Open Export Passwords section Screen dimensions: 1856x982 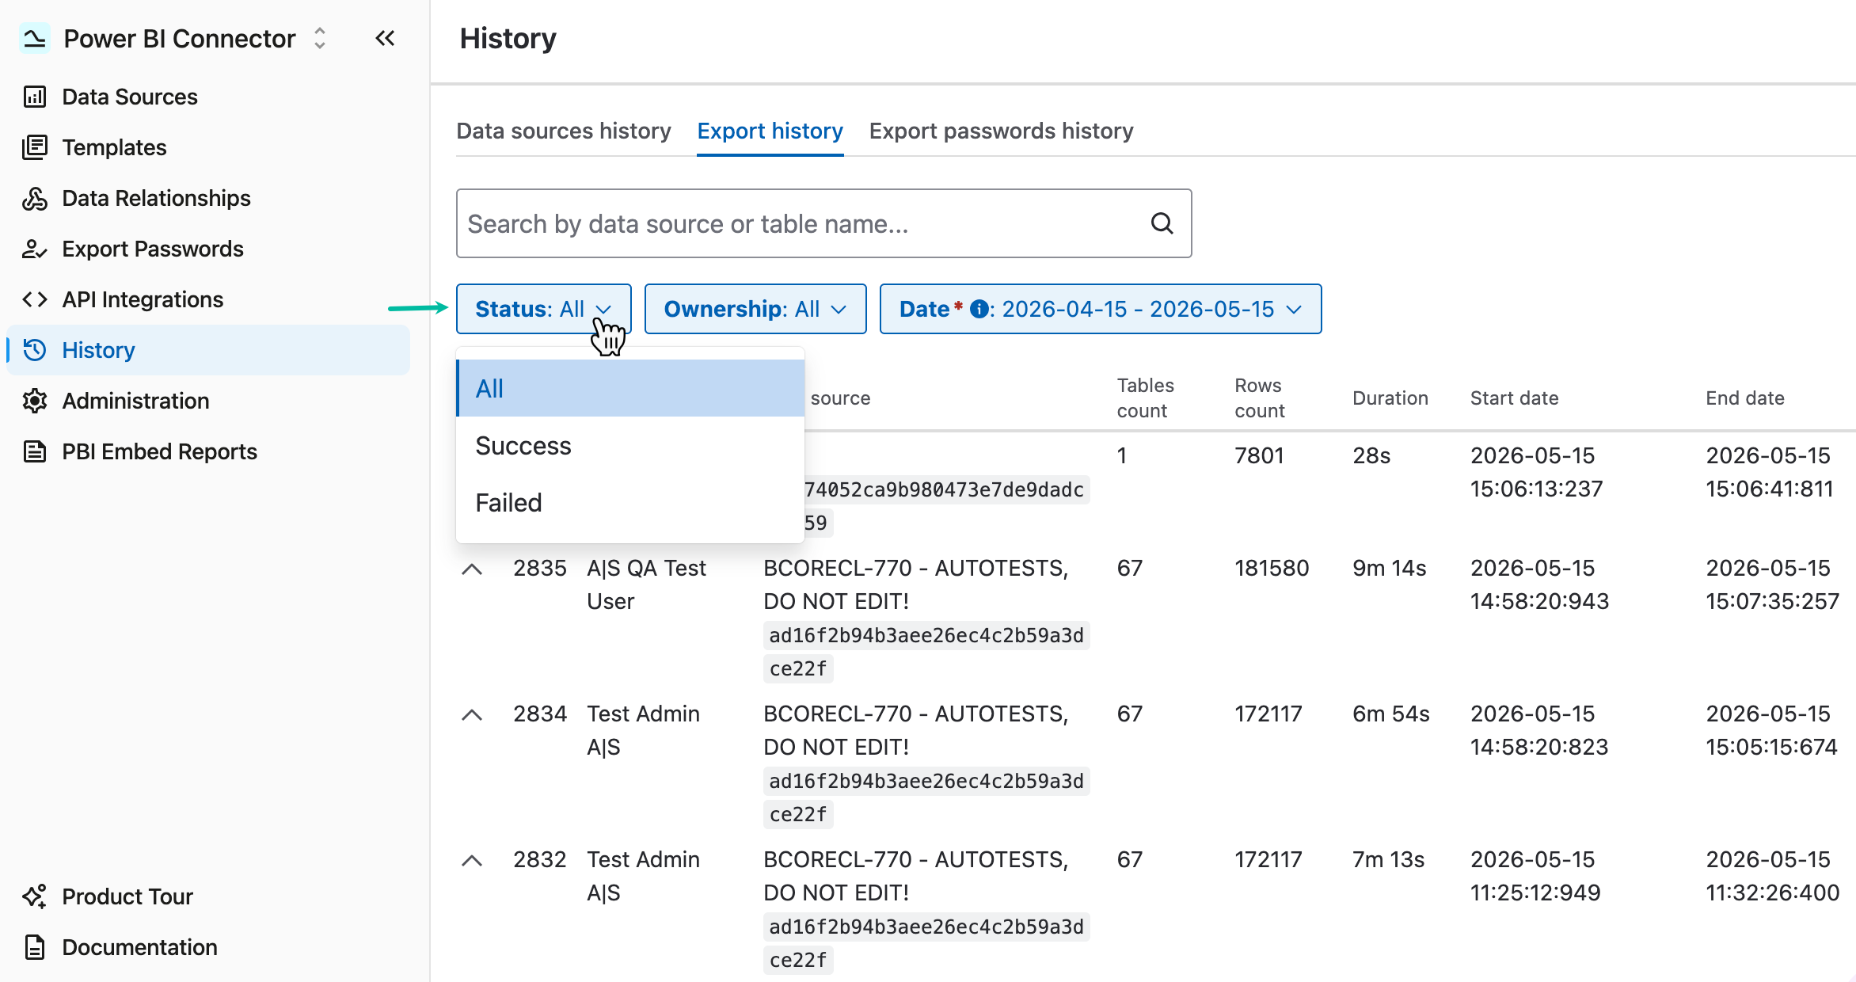208,249
